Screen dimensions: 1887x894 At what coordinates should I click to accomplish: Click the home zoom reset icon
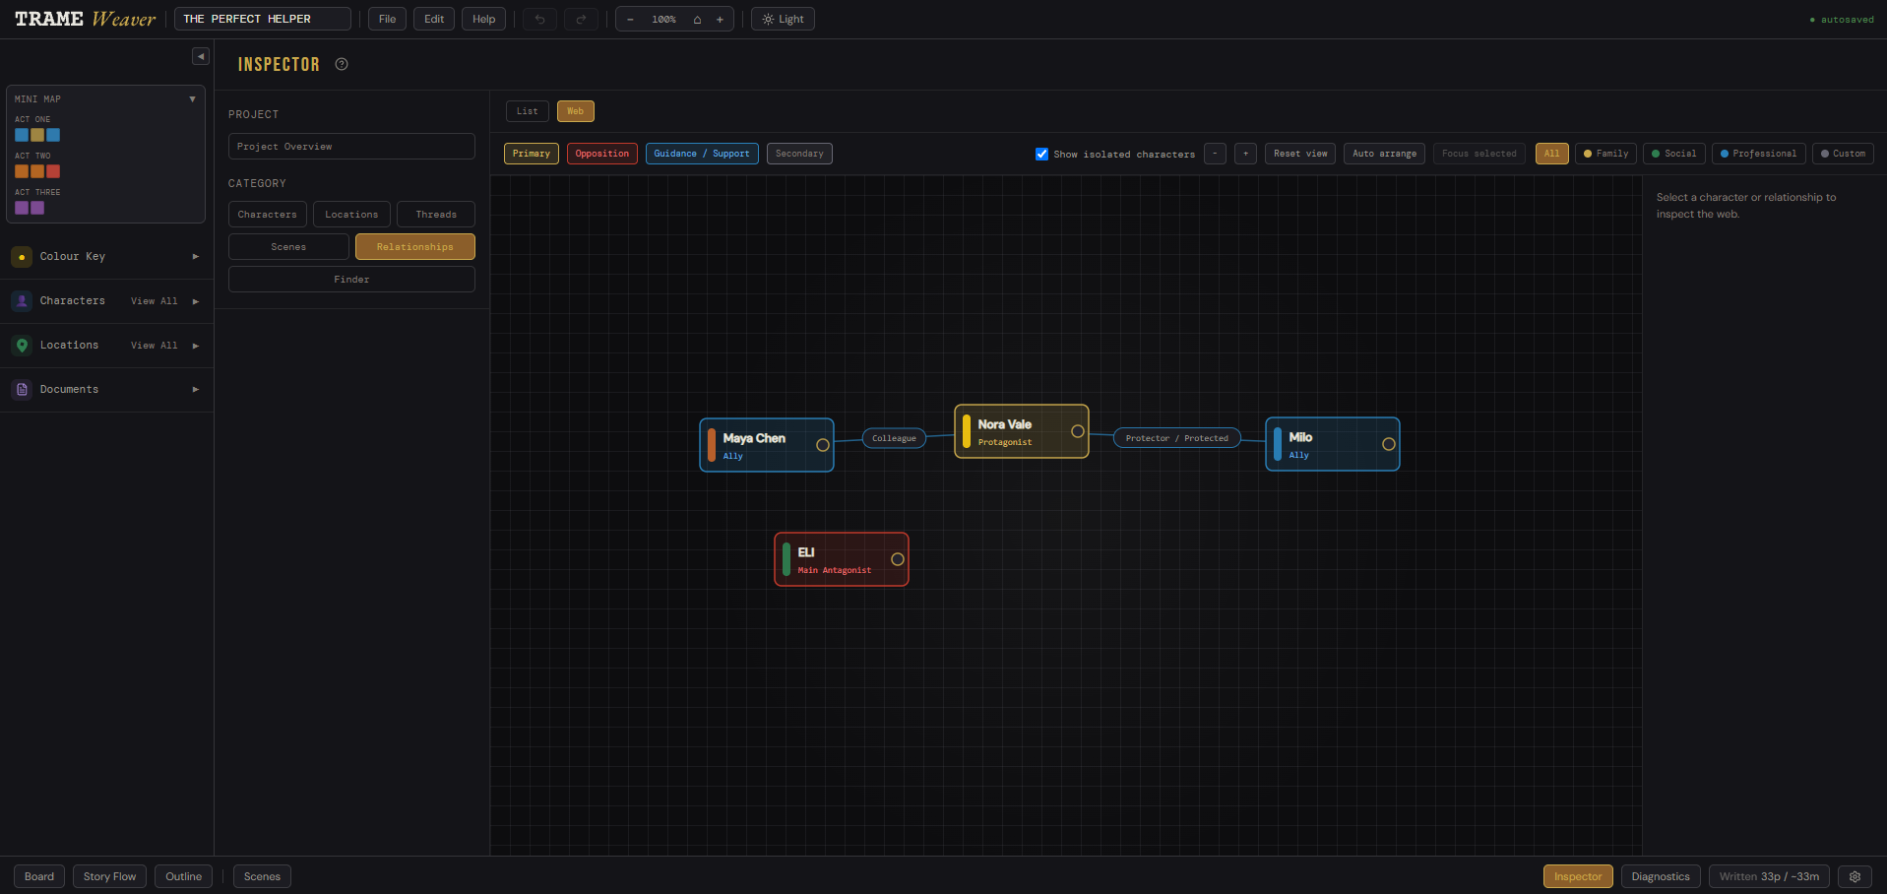(x=697, y=20)
